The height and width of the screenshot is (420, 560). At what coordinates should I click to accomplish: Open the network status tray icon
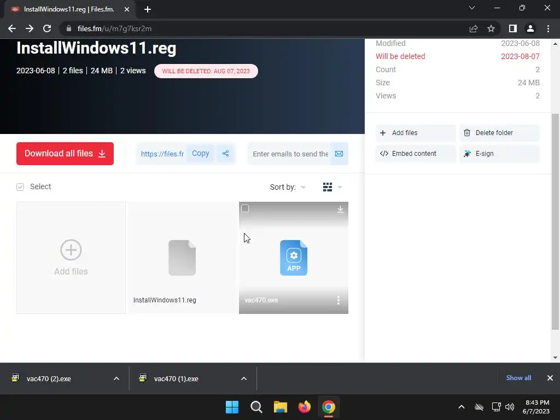coord(496,407)
